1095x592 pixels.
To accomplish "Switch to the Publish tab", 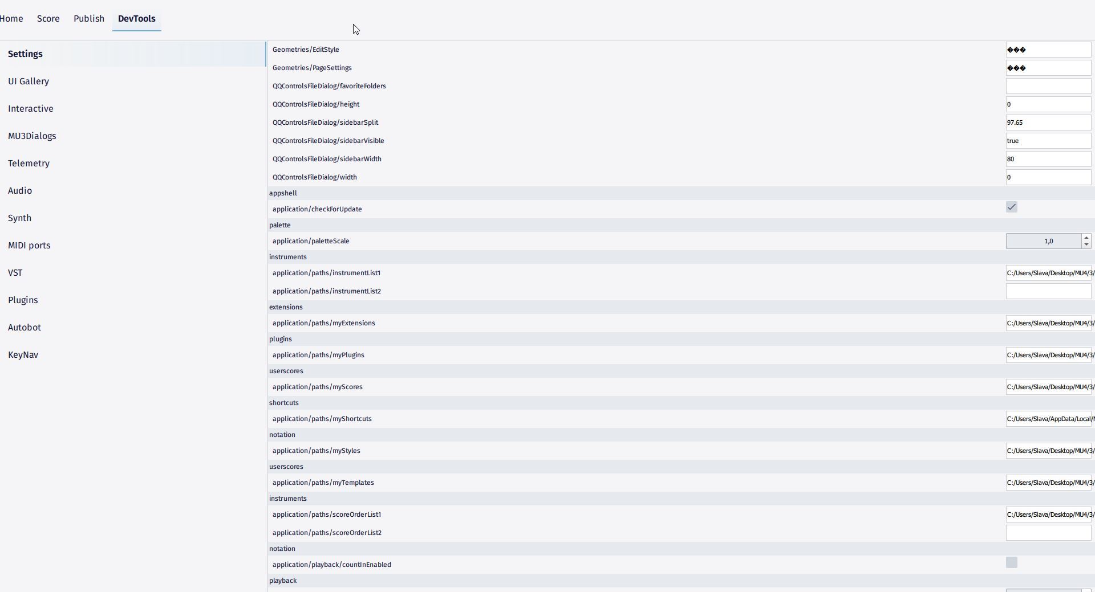I will [x=88, y=18].
